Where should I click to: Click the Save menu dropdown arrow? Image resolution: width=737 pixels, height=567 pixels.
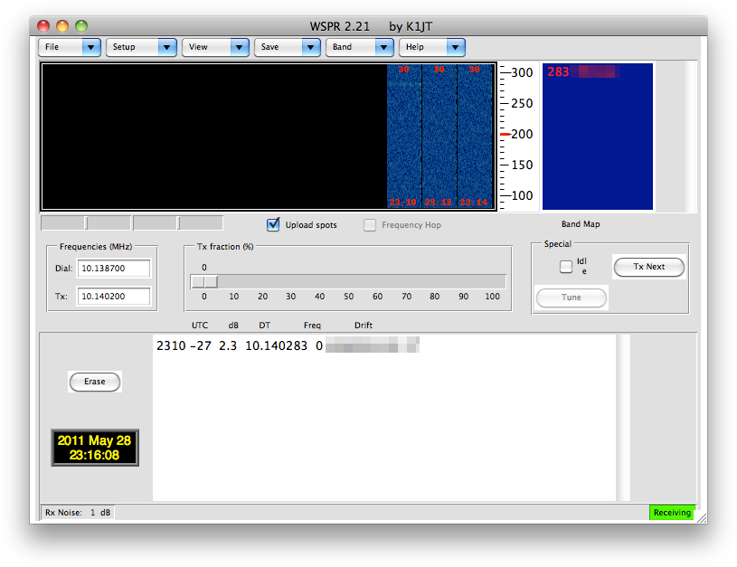(x=311, y=47)
